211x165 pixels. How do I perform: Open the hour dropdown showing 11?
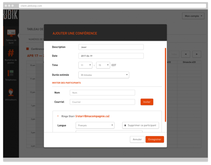(85, 65)
